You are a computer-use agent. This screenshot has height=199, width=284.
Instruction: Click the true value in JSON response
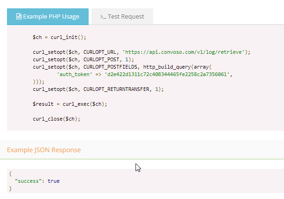point(54,181)
